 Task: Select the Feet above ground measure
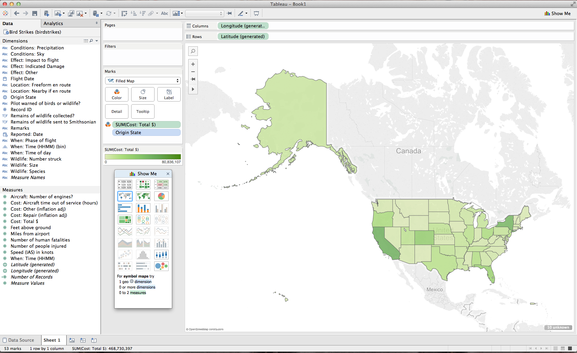coord(31,227)
